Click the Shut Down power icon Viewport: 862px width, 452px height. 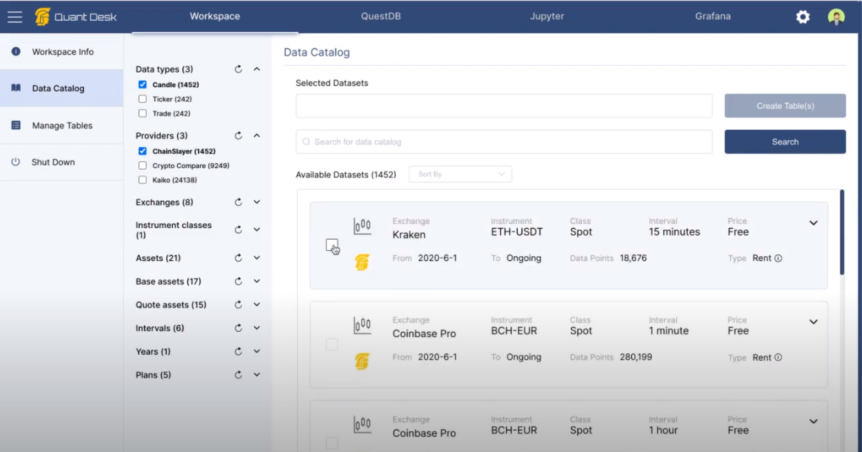pos(15,162)
